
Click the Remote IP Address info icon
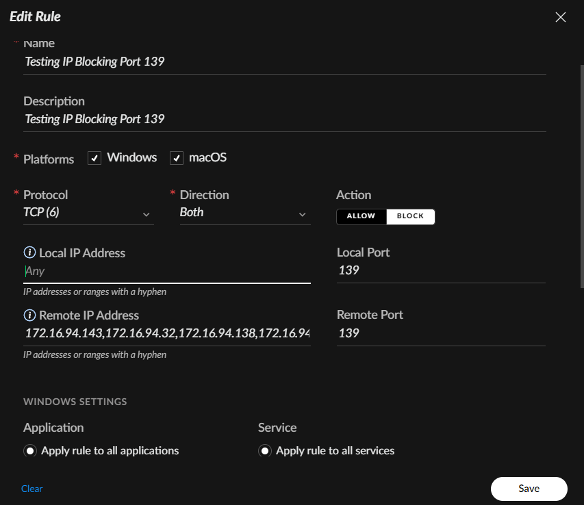[29, 315]
